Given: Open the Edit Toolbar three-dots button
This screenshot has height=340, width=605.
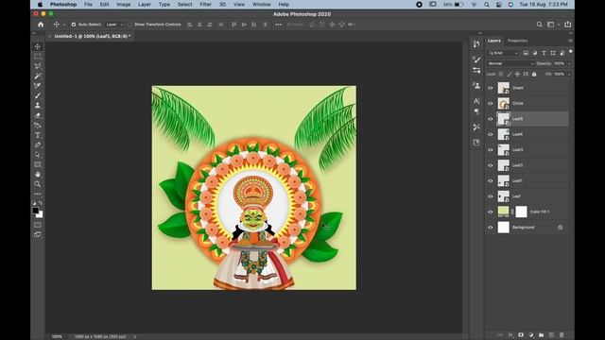Looking at the screenshot, I should 38,194.
